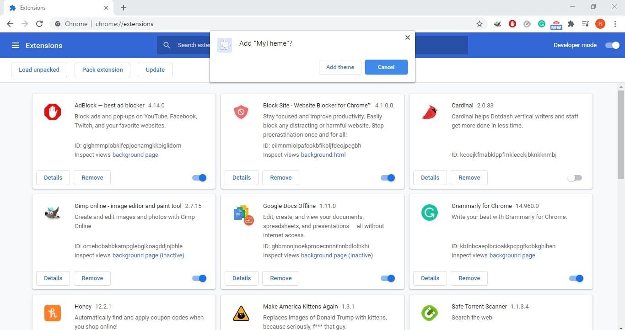This screenshot has height=330, width=625.
Task: Open Details for AdBlock
Action: tap(53, 178)
